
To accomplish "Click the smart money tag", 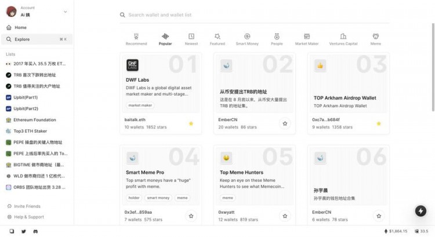I will click(x=158, y=198).
